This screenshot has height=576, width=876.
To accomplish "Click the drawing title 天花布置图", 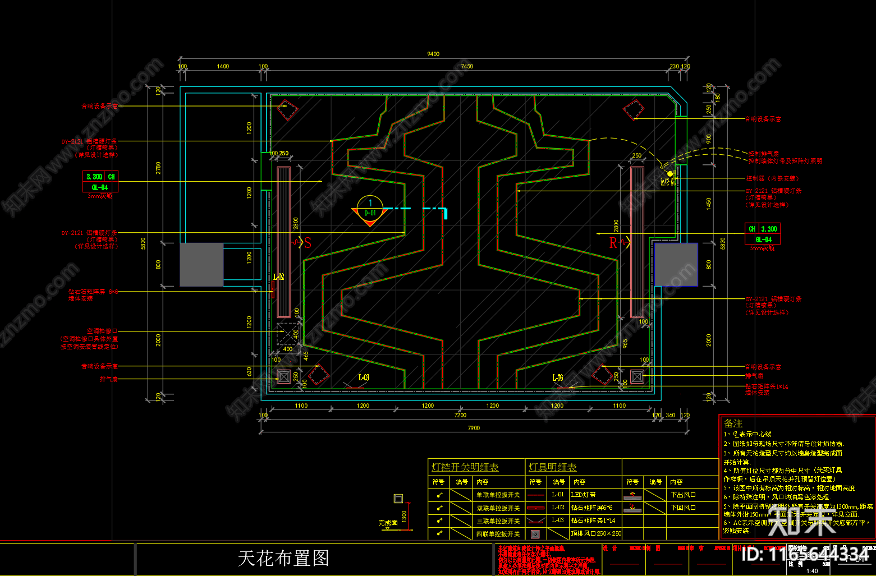I will click(283, 558).
